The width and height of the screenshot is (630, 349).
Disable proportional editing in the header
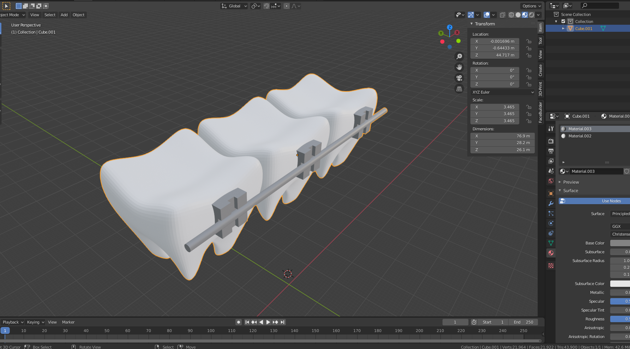click(286, 6)
